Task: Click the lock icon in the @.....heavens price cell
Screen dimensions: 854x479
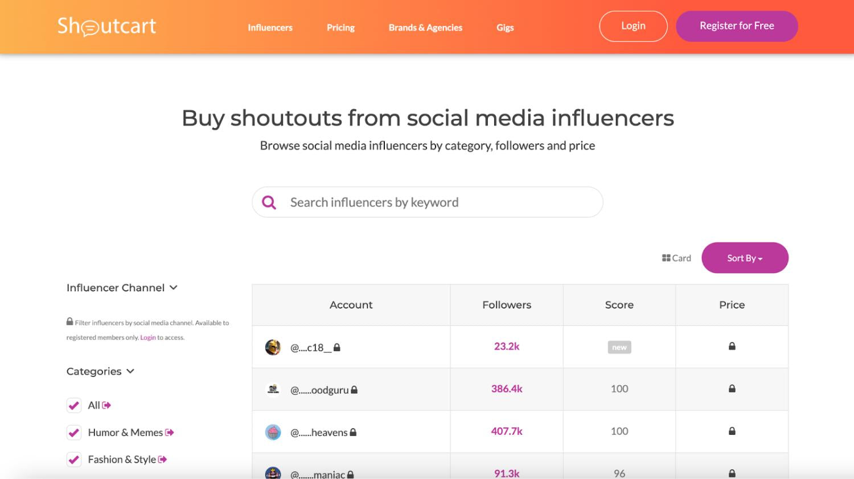Action: point(732,431)
